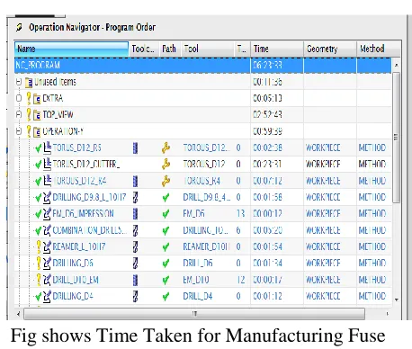Click the DRILL_D6 tool cell

(x=198, y=264)
